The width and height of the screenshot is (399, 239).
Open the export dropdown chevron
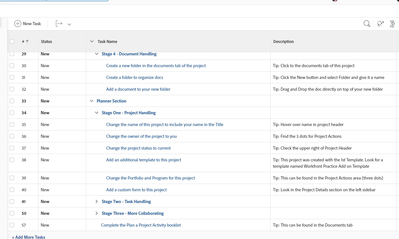(69, 24)
